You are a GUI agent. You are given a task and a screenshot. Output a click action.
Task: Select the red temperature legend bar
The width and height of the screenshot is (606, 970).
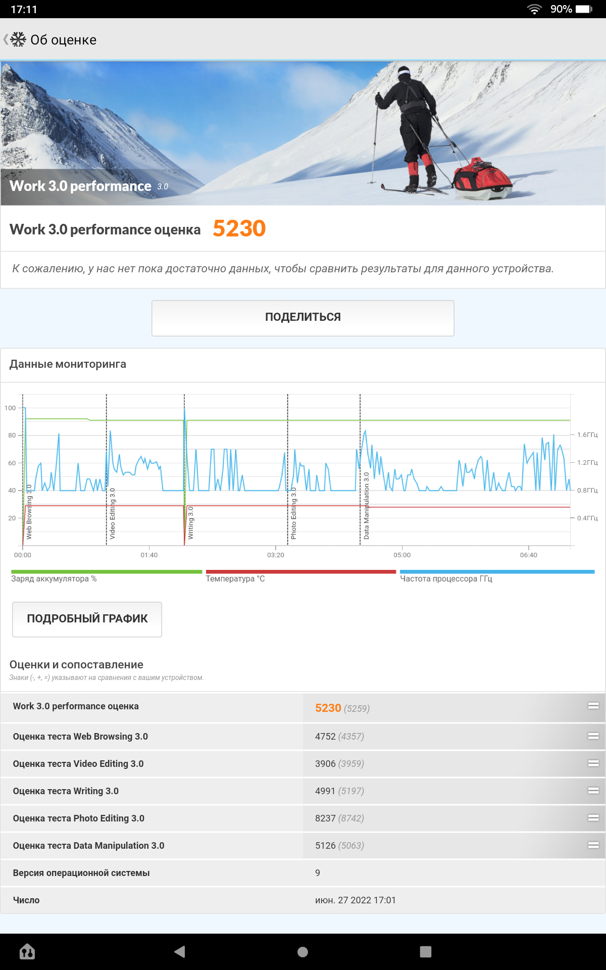(x=301, y=572)
